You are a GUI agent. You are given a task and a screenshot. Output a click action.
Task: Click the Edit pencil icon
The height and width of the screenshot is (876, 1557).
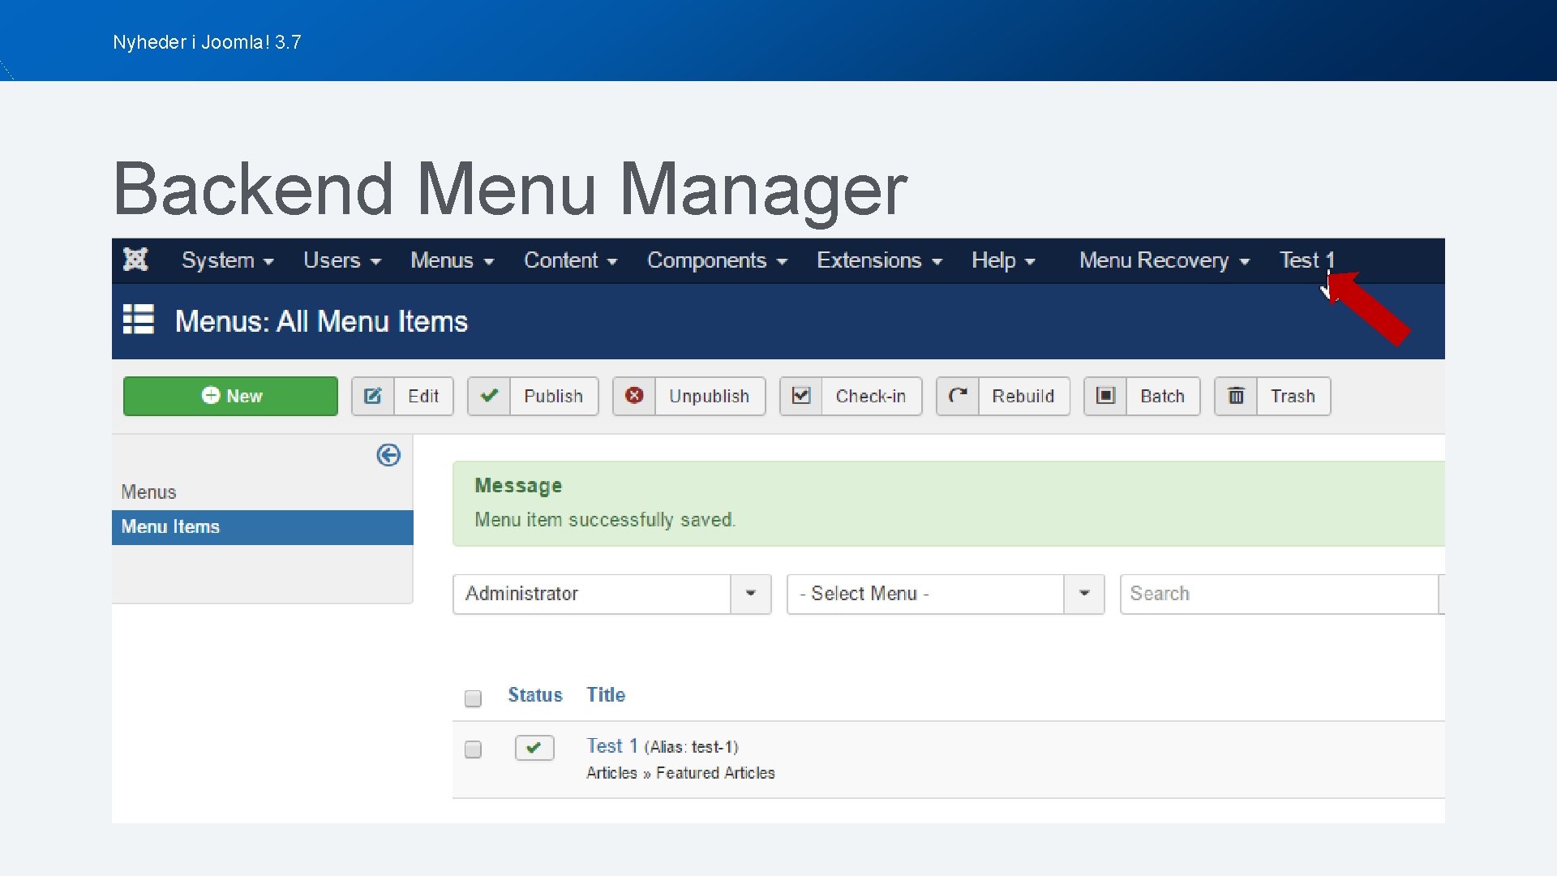373,396
